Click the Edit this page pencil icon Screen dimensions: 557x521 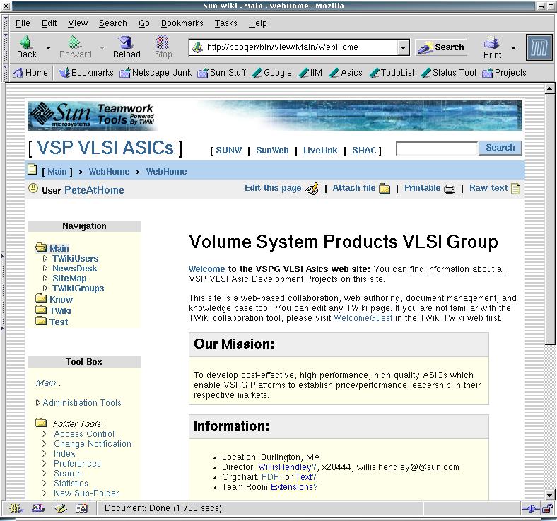312,189
